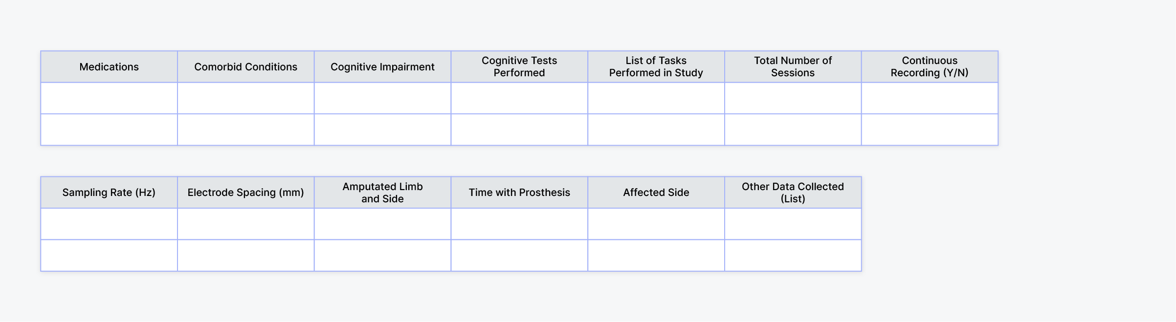Click first empty cell under Medications
The image size is (1176, 322).
click(109, 98)
